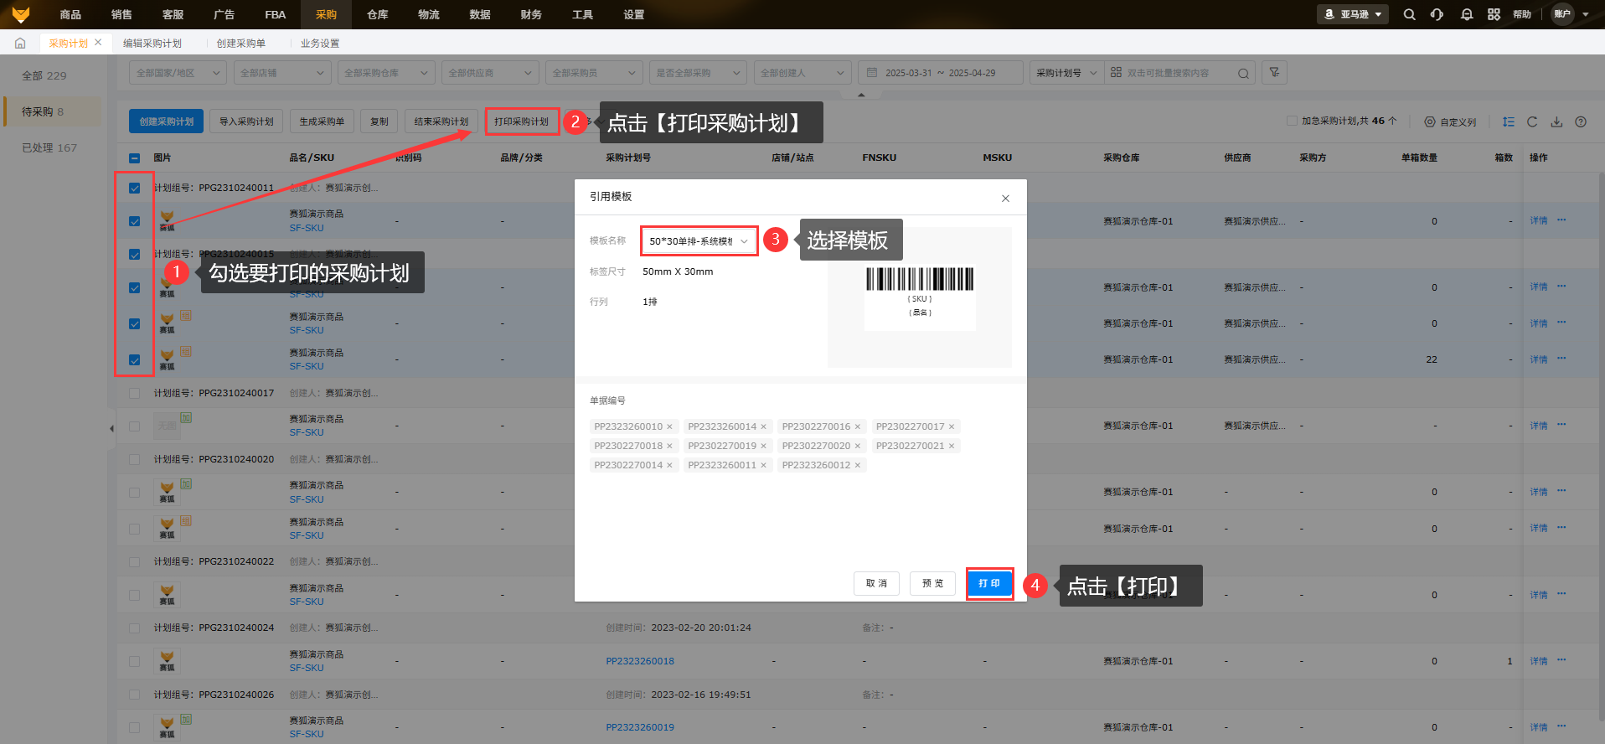Remove document number PP2323260010 tag
Screen dimensions: 1605x744
click(669, 426)
